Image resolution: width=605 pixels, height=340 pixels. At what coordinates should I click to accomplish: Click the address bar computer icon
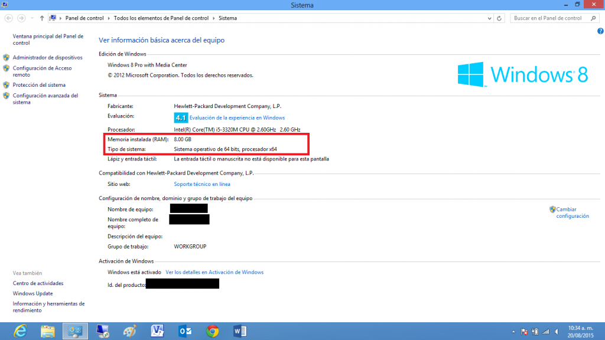(53, 18)
